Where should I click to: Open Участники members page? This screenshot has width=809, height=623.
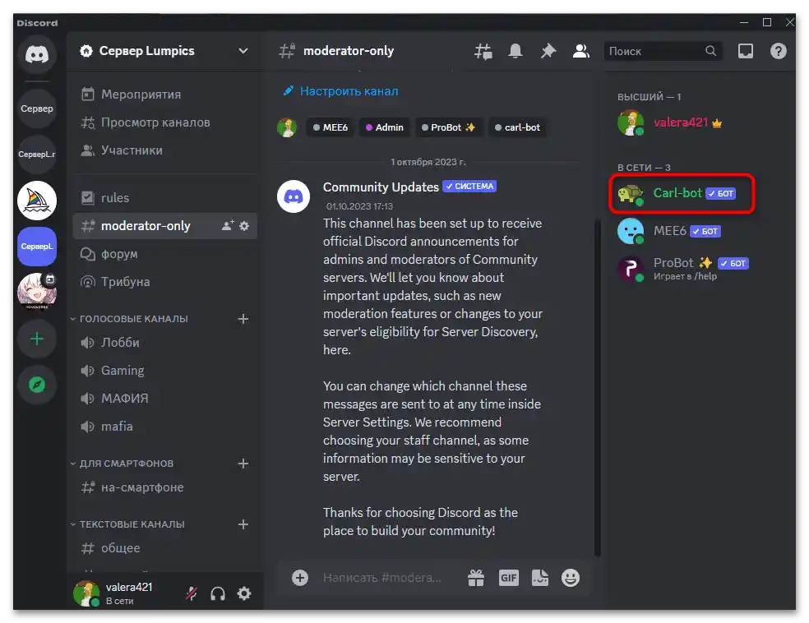pos(165,150)
